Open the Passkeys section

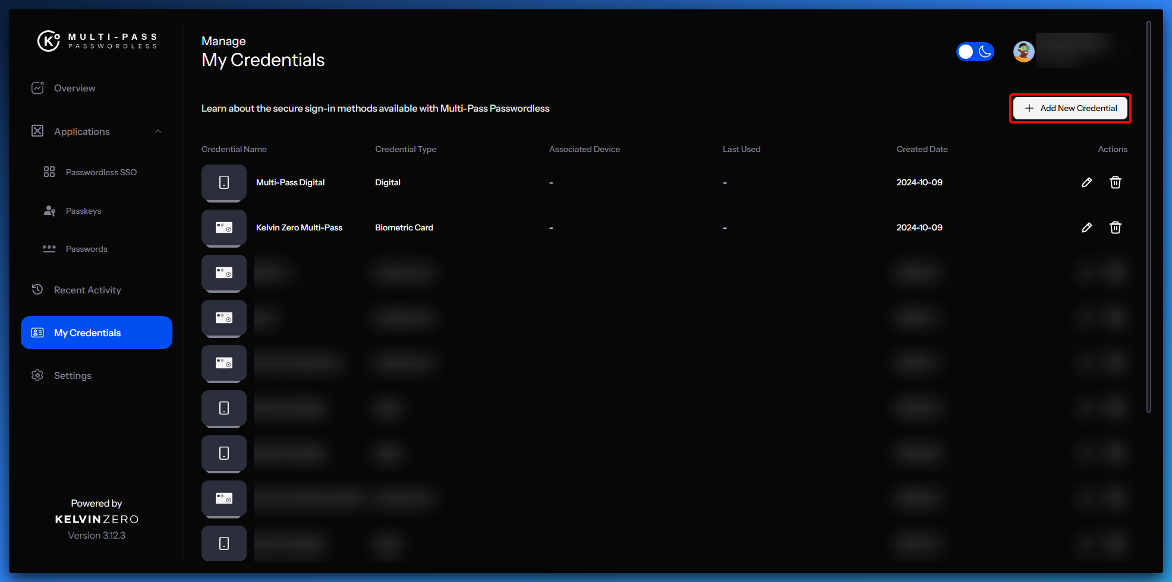(x=83, y=211)
